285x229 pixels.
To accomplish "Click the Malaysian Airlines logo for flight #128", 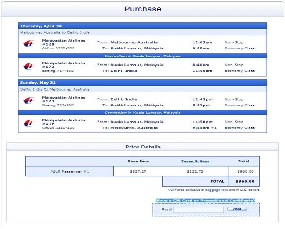I will tap(28, 44).
